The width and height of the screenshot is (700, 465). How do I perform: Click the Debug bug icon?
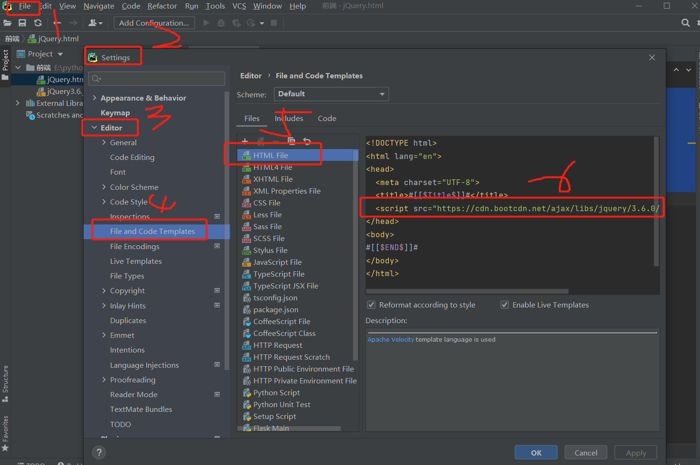coord(221,23)
